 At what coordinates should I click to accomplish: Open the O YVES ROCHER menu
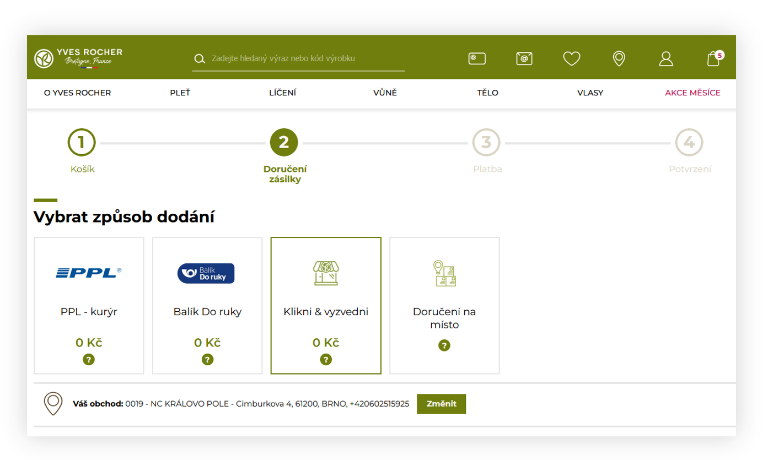pos(78,93)
